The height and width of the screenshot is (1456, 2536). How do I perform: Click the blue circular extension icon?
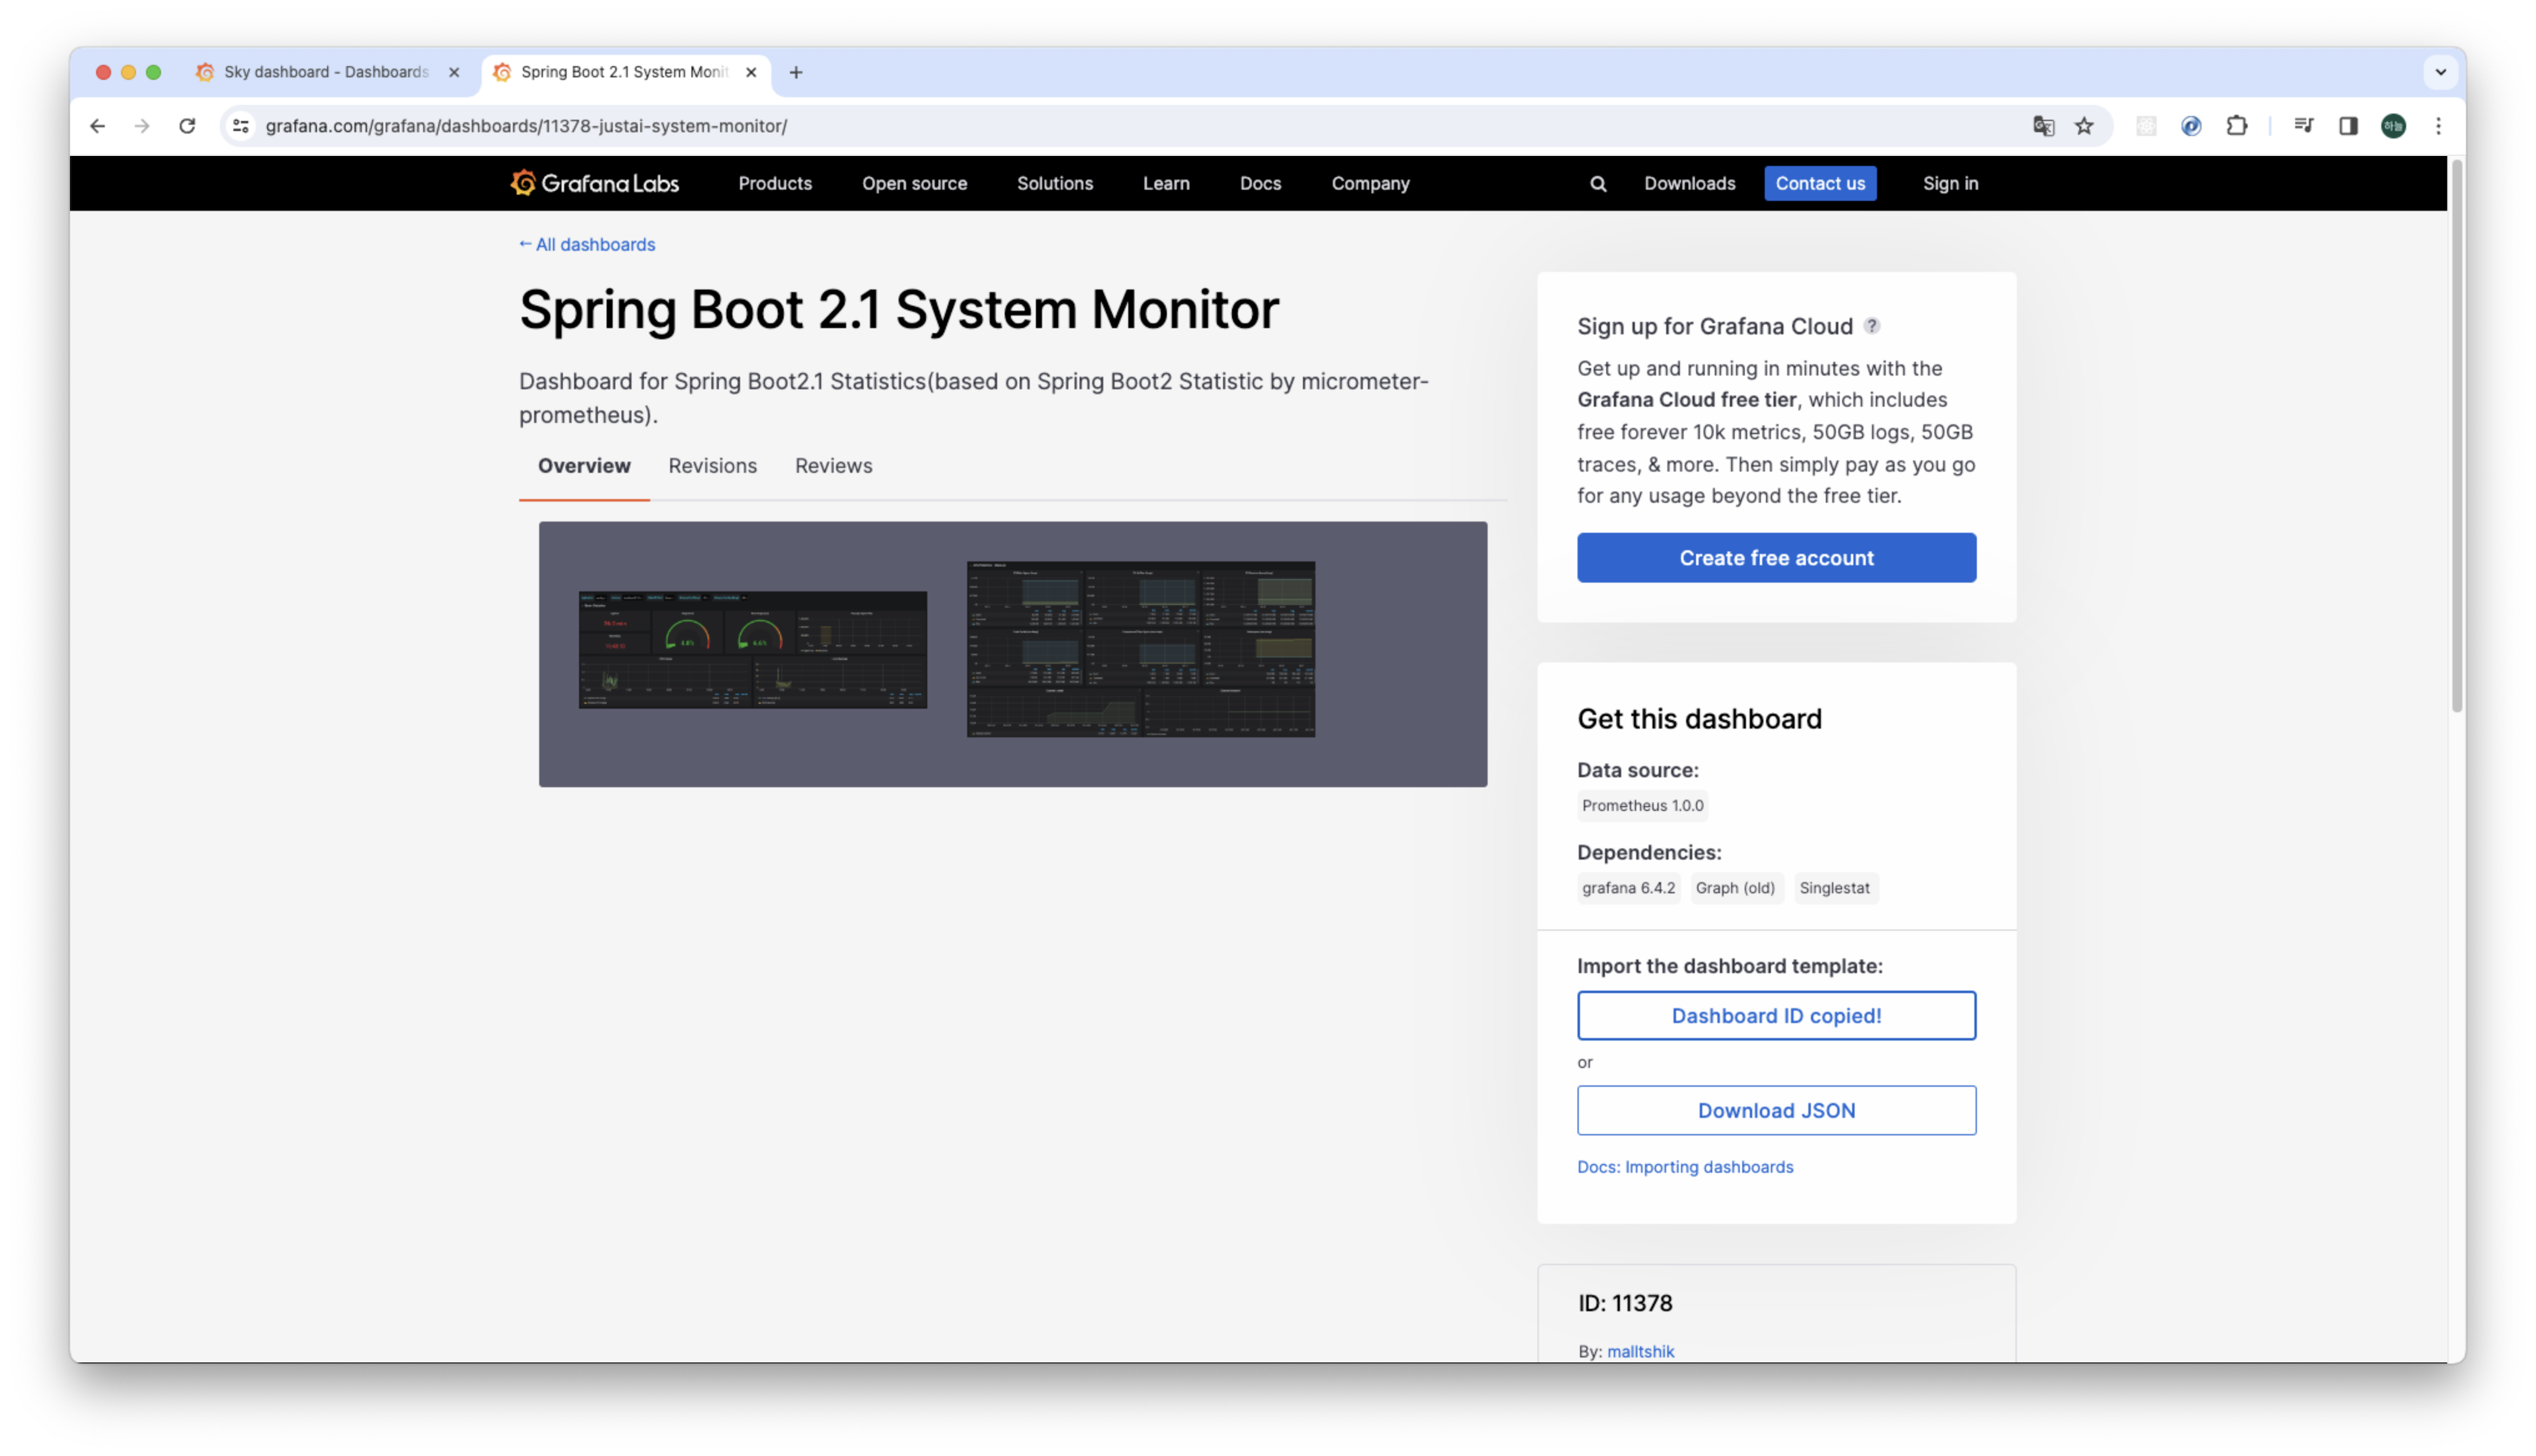pyautogui.click(x=2191, y=126)
